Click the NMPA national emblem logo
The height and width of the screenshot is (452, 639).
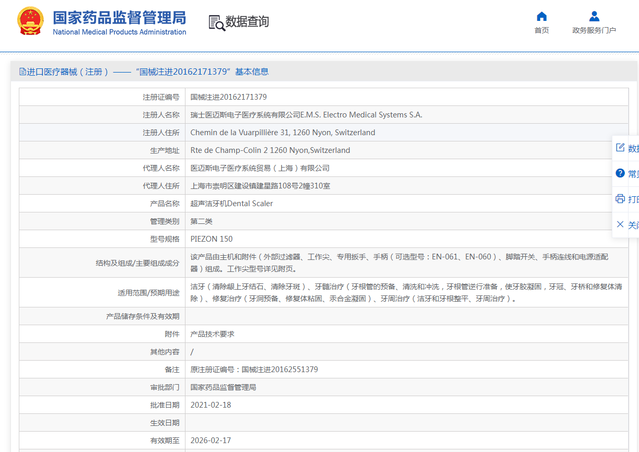[x=31, y=21]
